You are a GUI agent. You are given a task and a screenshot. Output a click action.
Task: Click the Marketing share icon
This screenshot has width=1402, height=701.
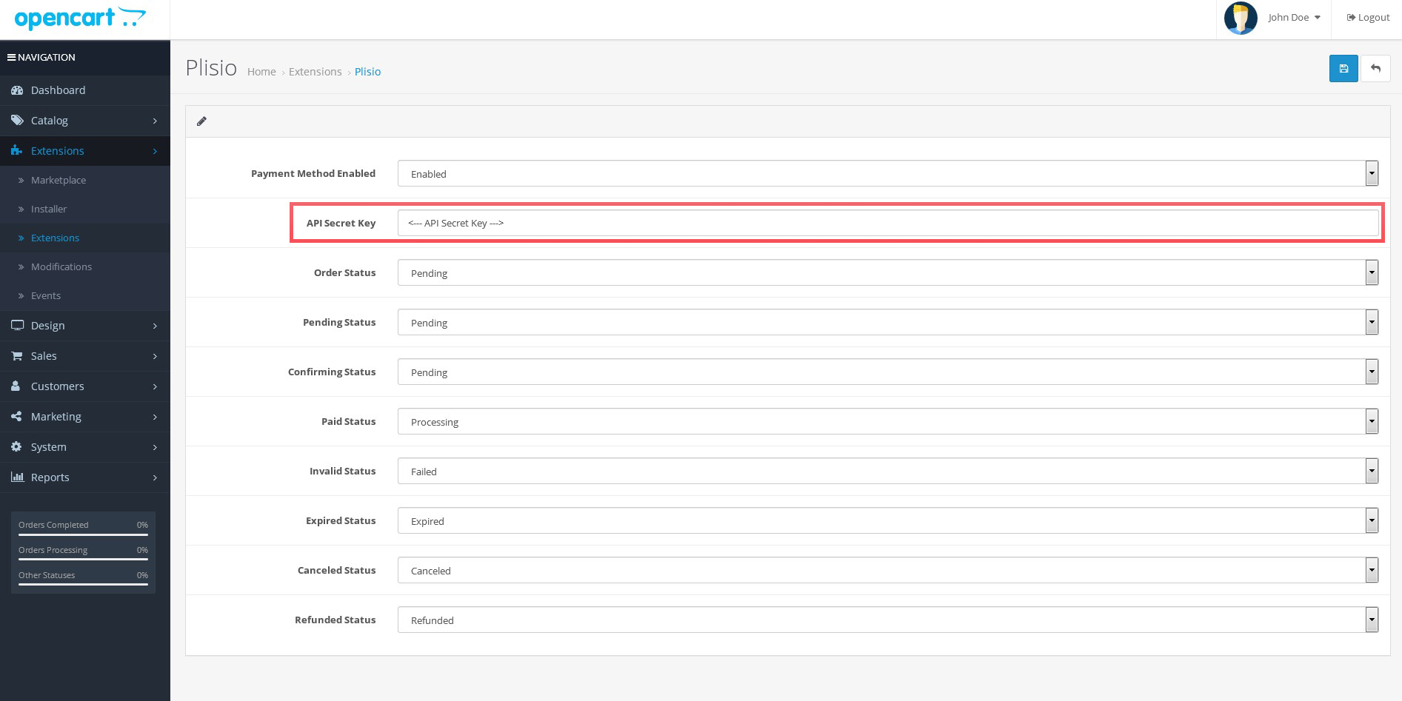[x=16, y=417]
